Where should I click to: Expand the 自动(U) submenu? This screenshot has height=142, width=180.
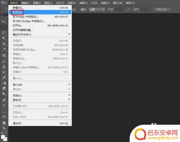pyautogui.click(x=40, y=96)
